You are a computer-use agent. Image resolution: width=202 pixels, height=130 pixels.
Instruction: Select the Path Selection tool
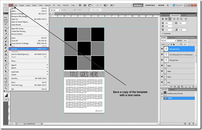click(6, 71)
